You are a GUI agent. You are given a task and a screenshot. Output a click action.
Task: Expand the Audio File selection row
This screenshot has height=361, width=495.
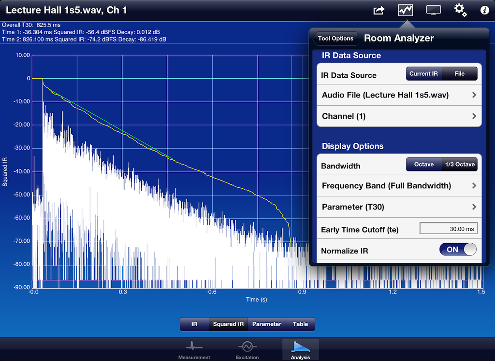[399, 95]
